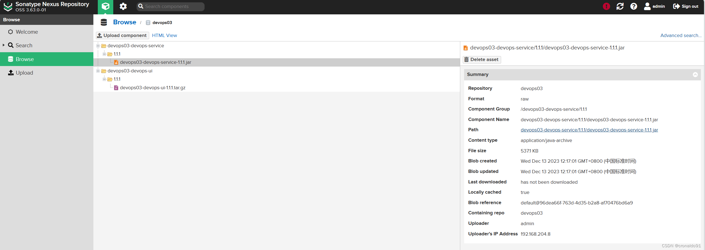Open the HTML View link

point(164,35)
